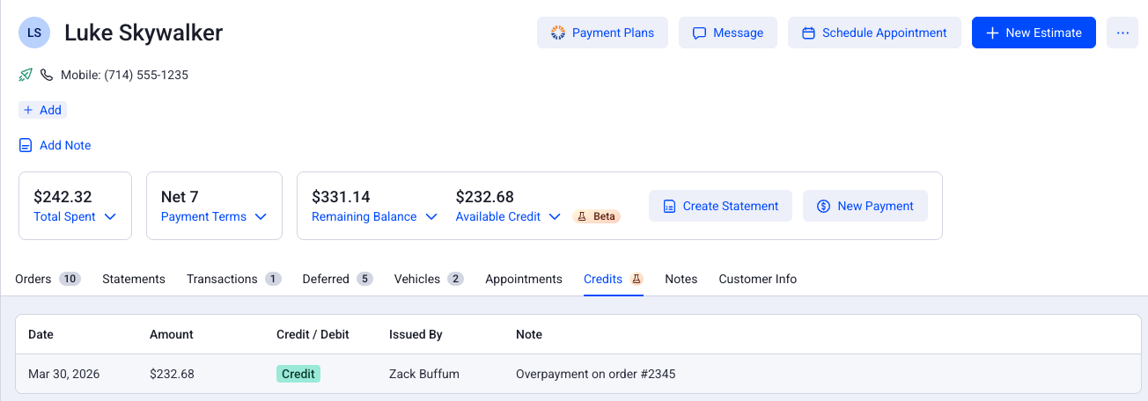Expand the Total Spent dropdown

[x=75, y=216]
